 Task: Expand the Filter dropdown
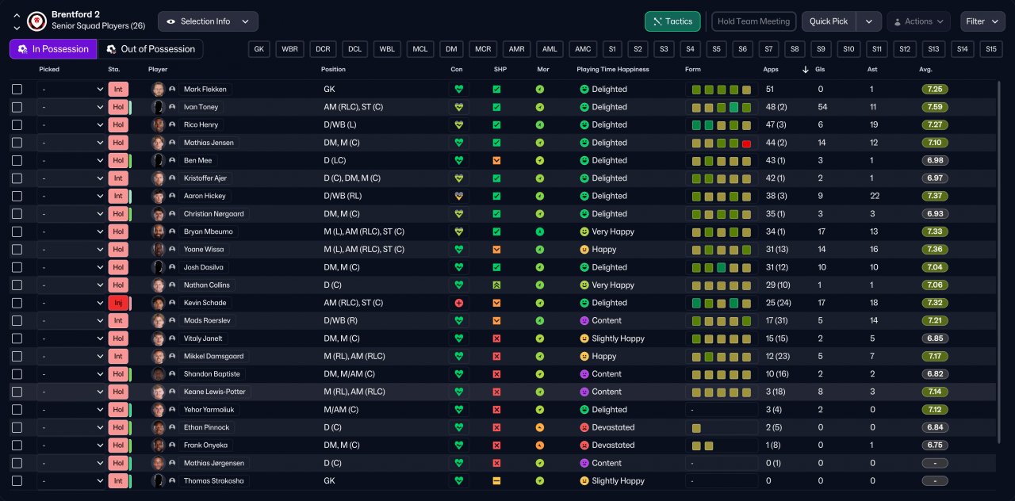pos(982,21)
